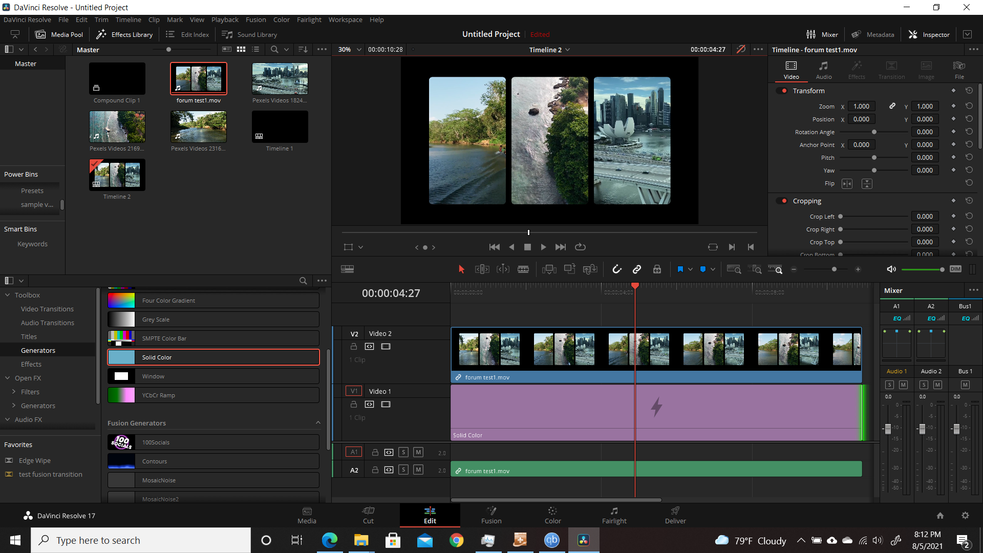This screenshot has height=553, width=983.
Task: Collapse the Open FX tree
Action: pos(8,378)
